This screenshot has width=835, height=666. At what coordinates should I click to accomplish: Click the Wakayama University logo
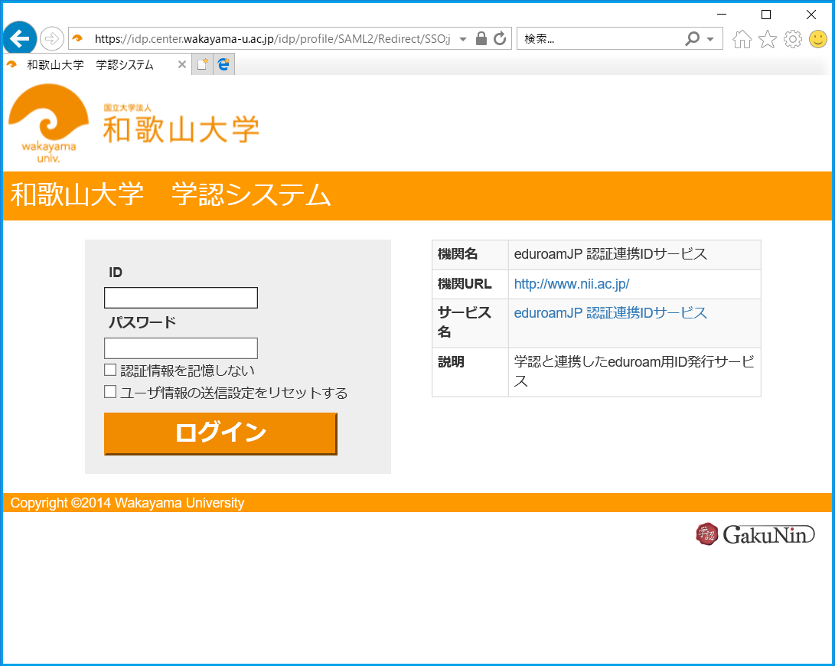point(134,123)
